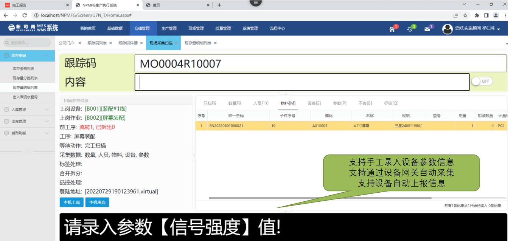Click the 本机上岗 button
The image size is (508, 241).
pos(71,202)
